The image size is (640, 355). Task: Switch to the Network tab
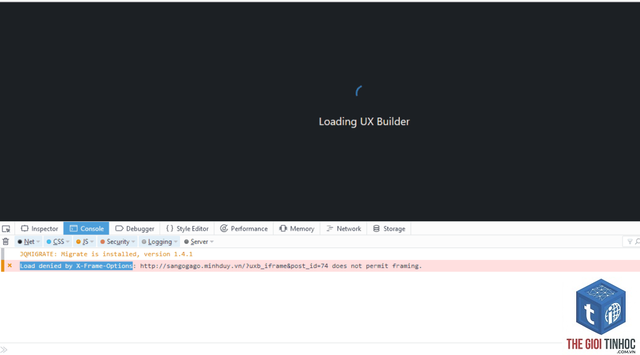click(343, 229)
